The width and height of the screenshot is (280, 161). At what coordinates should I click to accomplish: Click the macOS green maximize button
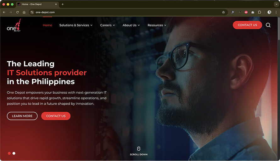point(12,4)
